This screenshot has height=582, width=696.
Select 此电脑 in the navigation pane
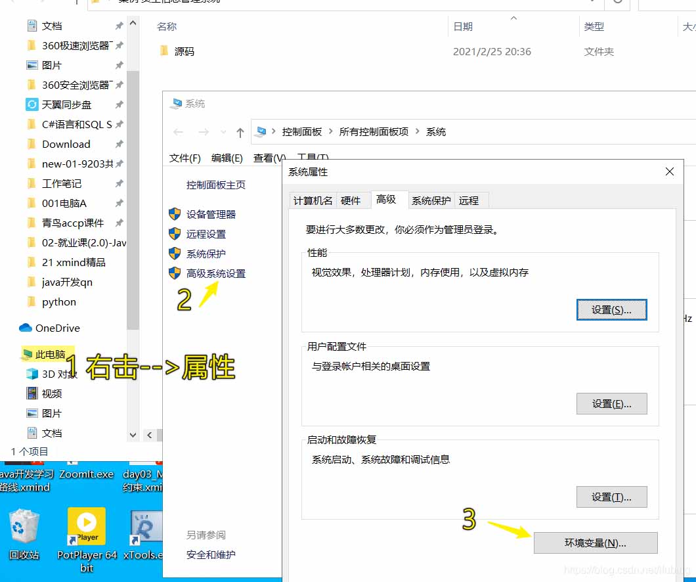tap(44, 354)
